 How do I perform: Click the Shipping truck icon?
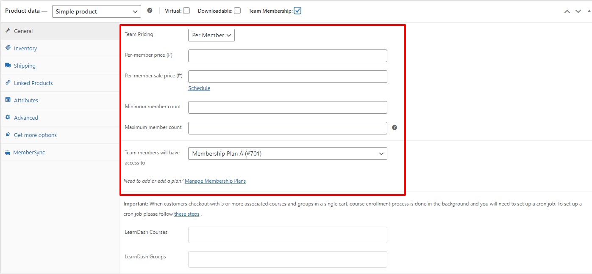(x=8, y=66)
